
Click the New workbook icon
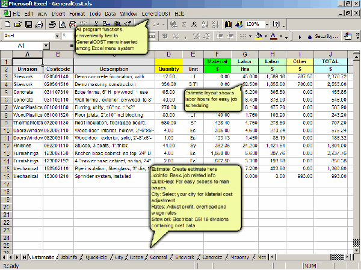(x=8, y=24)
